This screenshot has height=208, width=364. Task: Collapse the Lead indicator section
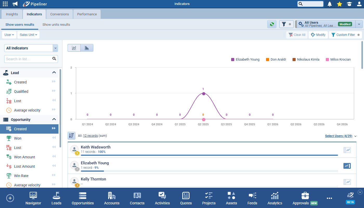tap(54, 73)
